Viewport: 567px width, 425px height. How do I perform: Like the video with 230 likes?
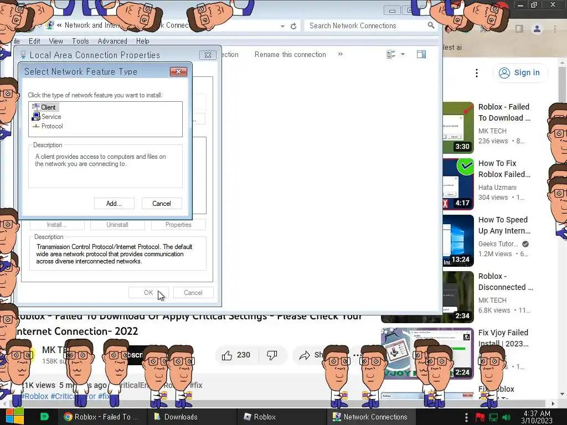(x=236, y=355)
